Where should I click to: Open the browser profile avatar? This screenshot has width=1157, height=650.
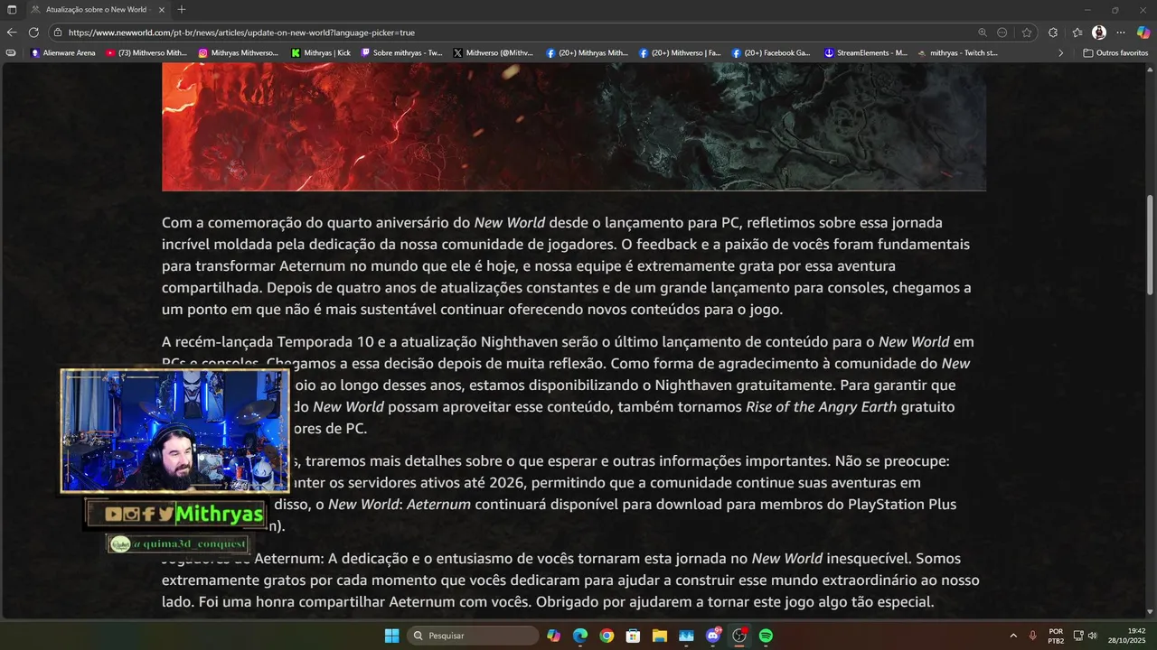click(x=1099, y=32)
